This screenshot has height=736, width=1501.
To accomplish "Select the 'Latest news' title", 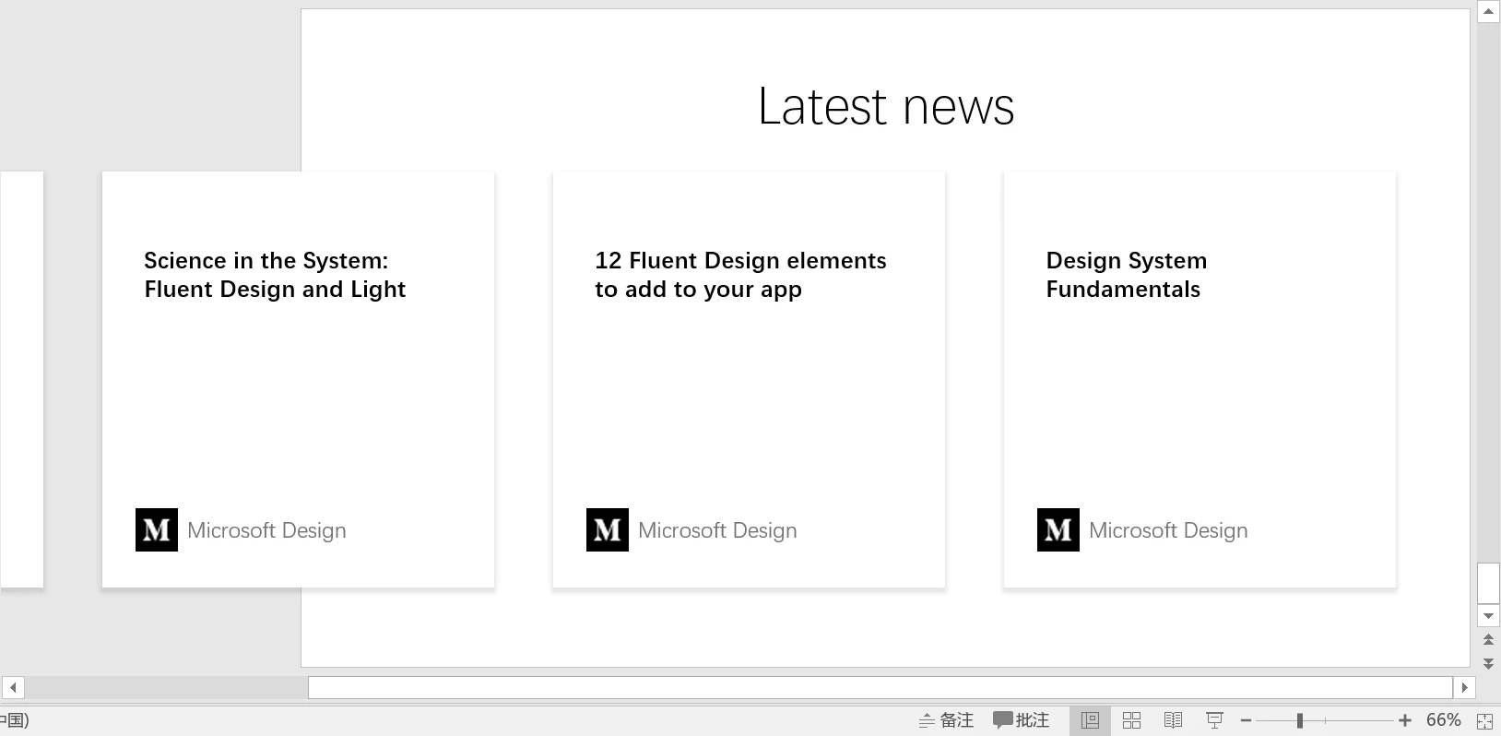I will 886,106.
